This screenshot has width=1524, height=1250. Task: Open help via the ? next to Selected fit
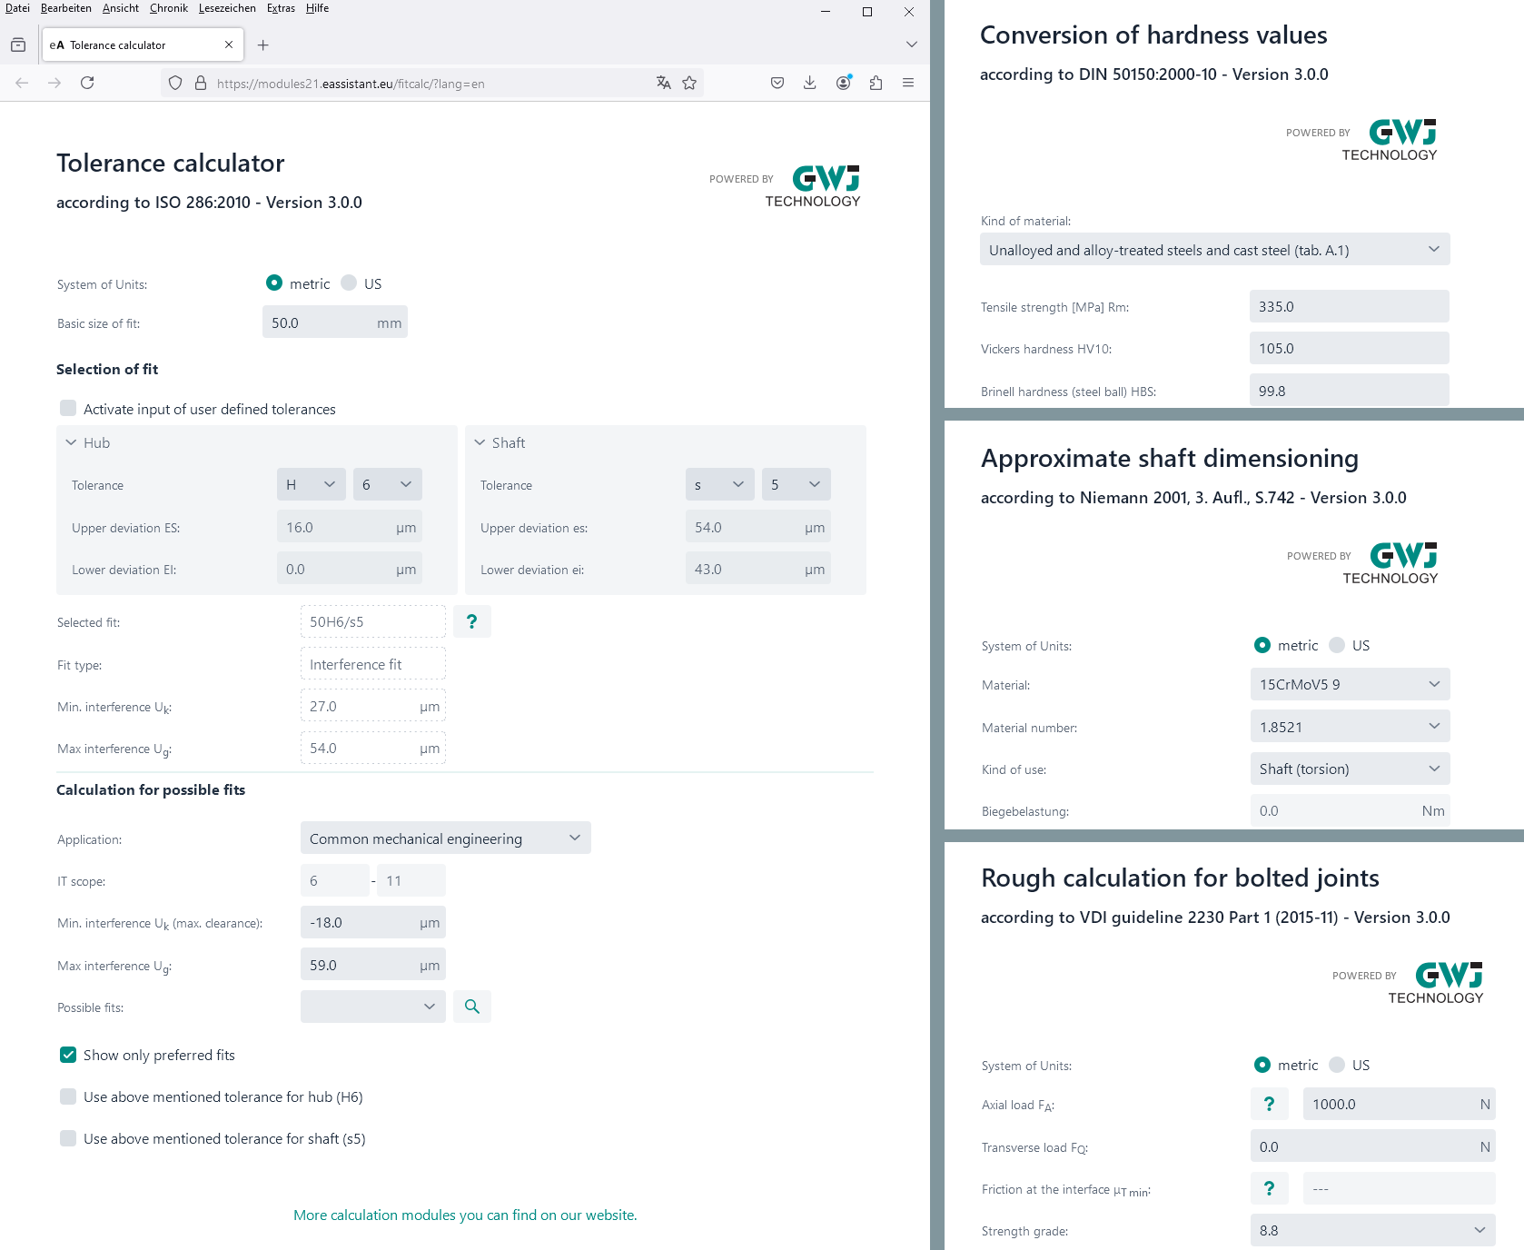[x=472, y=621]
